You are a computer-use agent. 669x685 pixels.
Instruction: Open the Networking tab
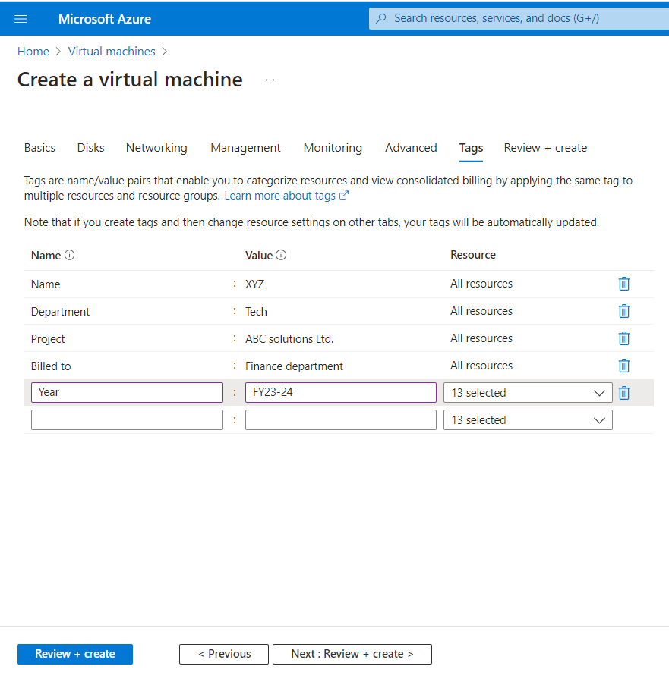tap(156, 148)
